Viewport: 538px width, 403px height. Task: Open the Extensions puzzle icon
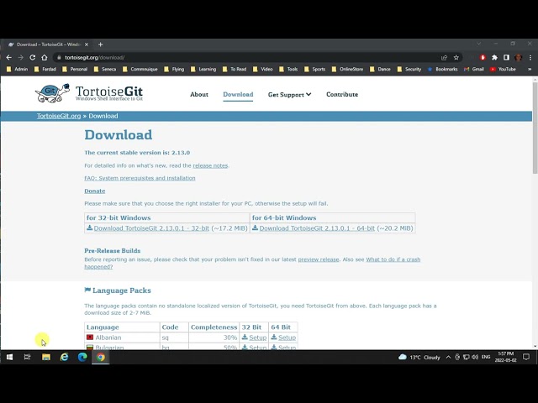[494, 58]
